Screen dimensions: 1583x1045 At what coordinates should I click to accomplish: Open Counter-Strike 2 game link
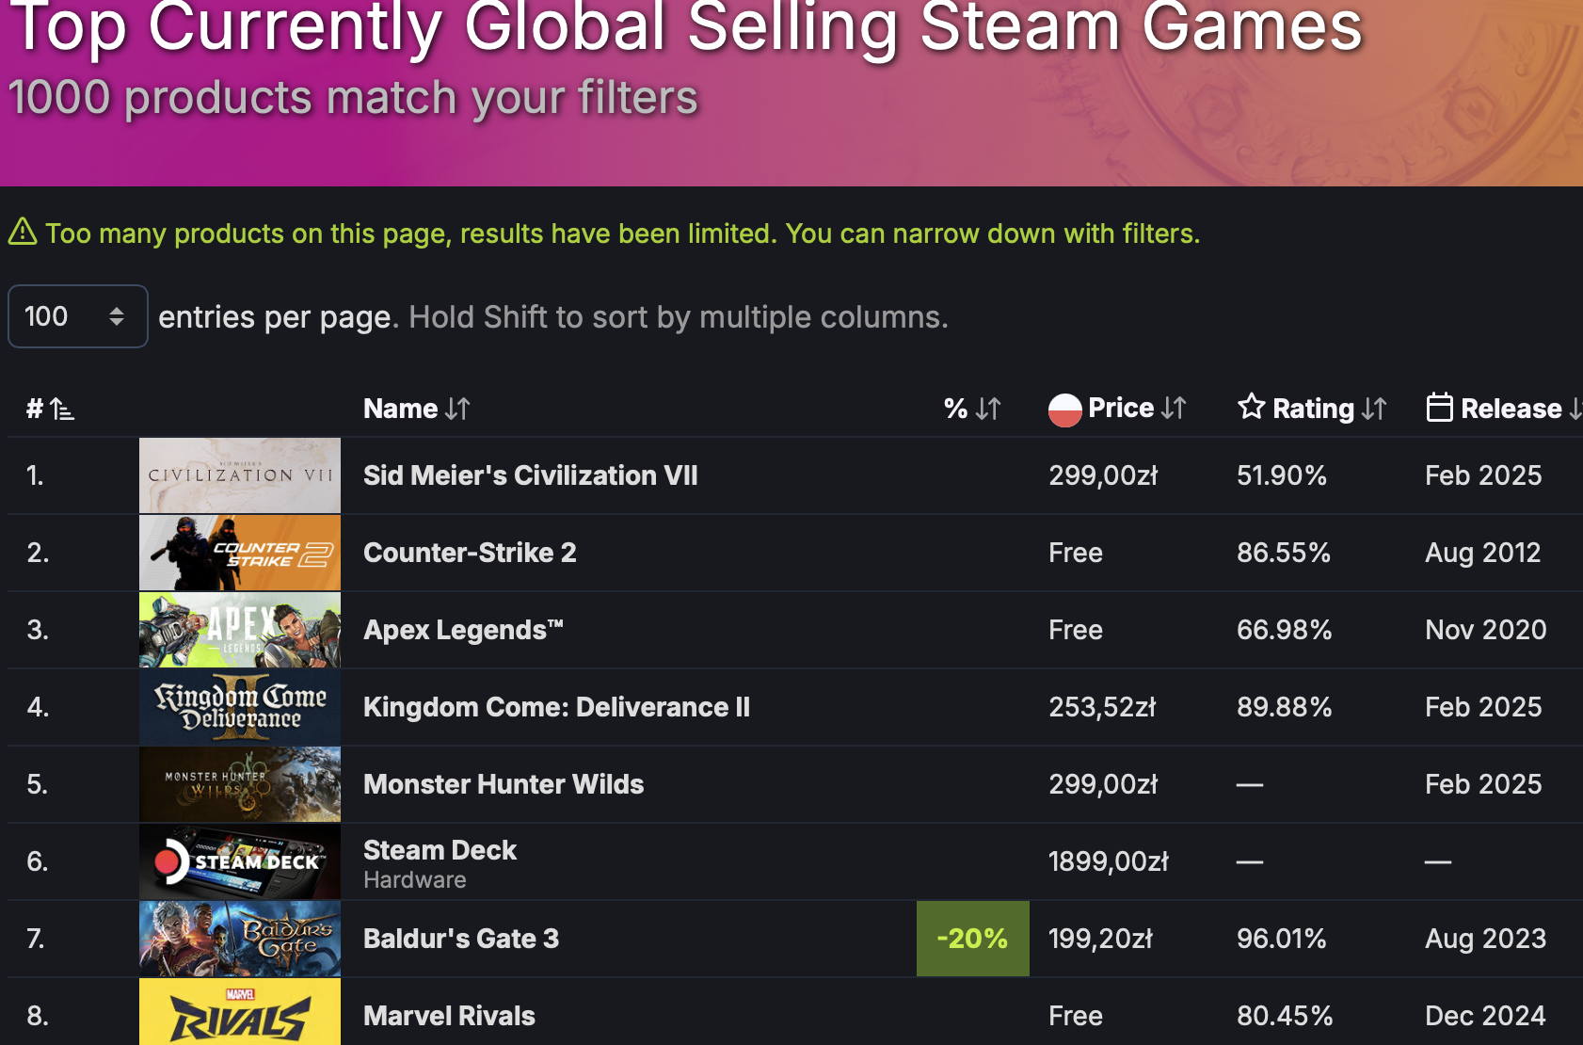click(470, 553)
